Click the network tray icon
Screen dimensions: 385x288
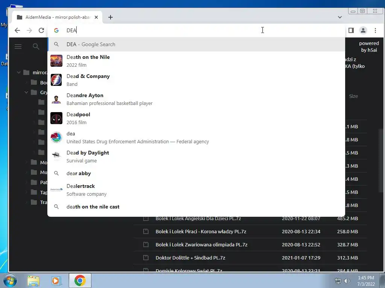(x=338, y=281)
